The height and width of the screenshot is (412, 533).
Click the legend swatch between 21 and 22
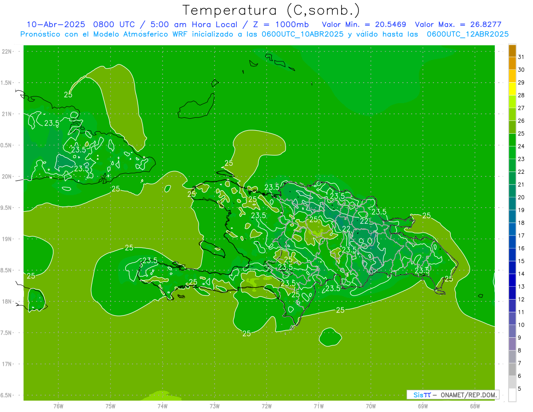coord(512,178)
